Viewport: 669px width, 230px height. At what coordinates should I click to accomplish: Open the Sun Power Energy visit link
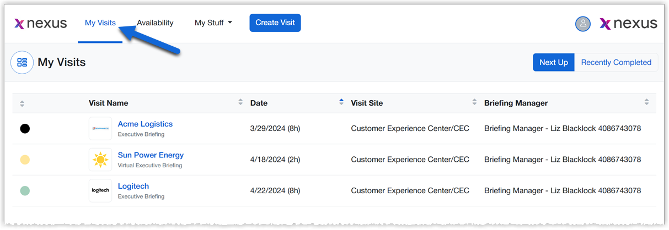point(151,155)
